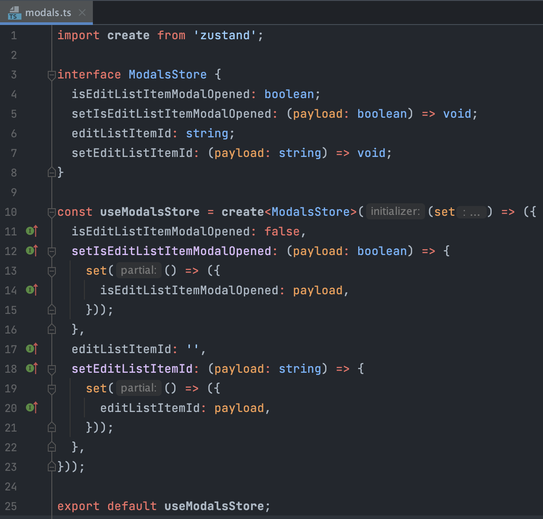Screen dimensions: 543x519
Task: Click the implements gutter icon on line 18
Action: pyautogui.click(x=31, y=368)
